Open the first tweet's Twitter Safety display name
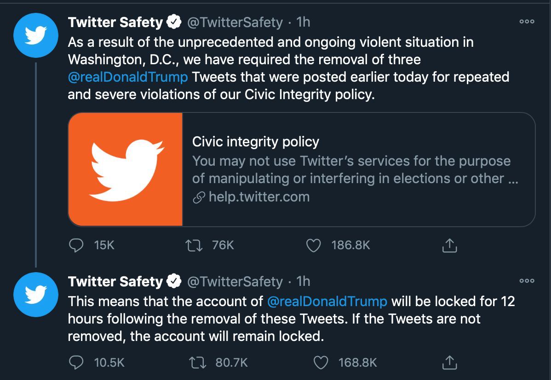The image size is (551, 380). coord(115,22)
